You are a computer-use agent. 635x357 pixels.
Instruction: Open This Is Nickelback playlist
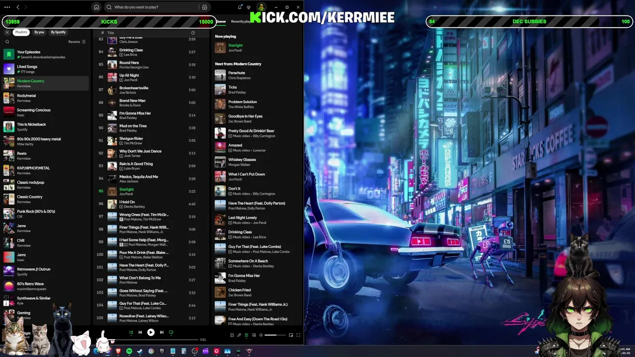pos(46,127)
